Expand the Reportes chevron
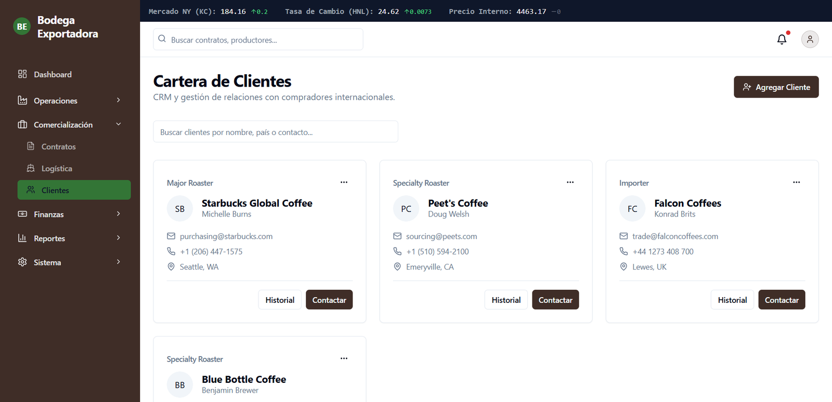 coord(119,238)
